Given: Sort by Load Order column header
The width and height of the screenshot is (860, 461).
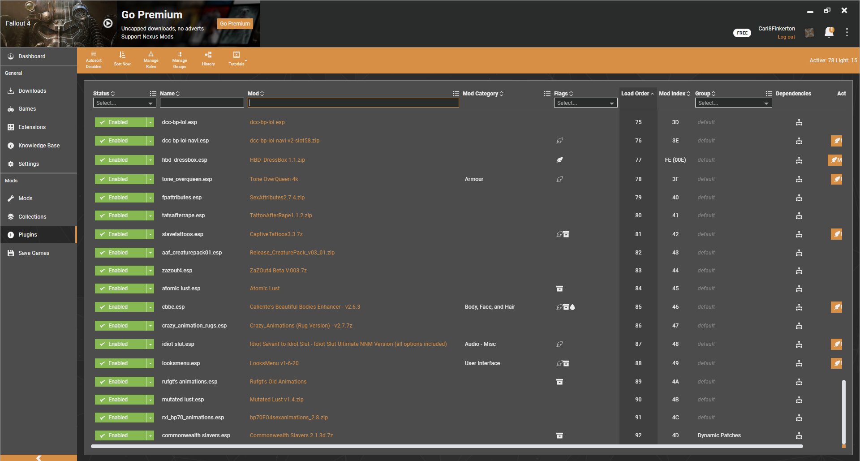Looking at the screenshot, I should [637, 94].
